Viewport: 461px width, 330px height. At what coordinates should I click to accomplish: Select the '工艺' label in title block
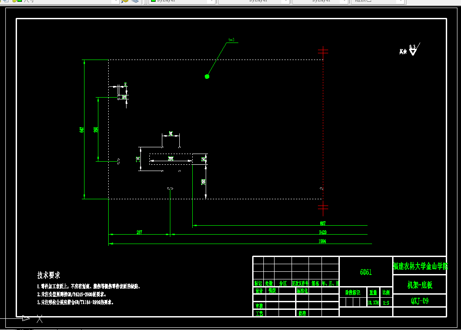coord(259,313)
